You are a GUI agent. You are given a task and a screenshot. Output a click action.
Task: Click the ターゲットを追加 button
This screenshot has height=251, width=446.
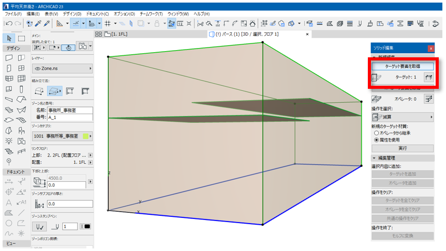tap(403, 174)
